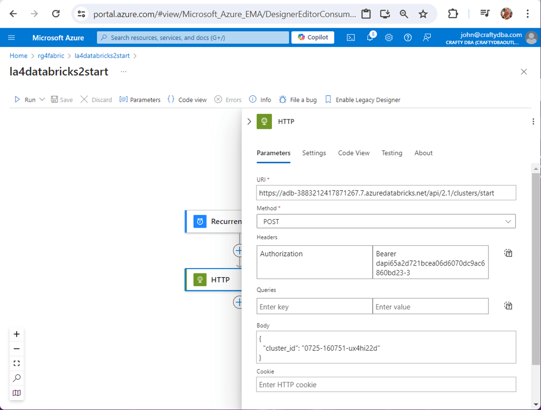Image resolution: width=541 pixels, height=410 pixels.
Task: Expand the Run dropdown arrow
Action: (x=42, y=100)
